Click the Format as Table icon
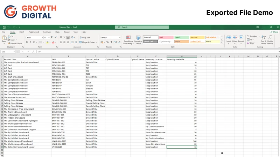This screenshot has width=280, height=157. [x=138, y=37]
